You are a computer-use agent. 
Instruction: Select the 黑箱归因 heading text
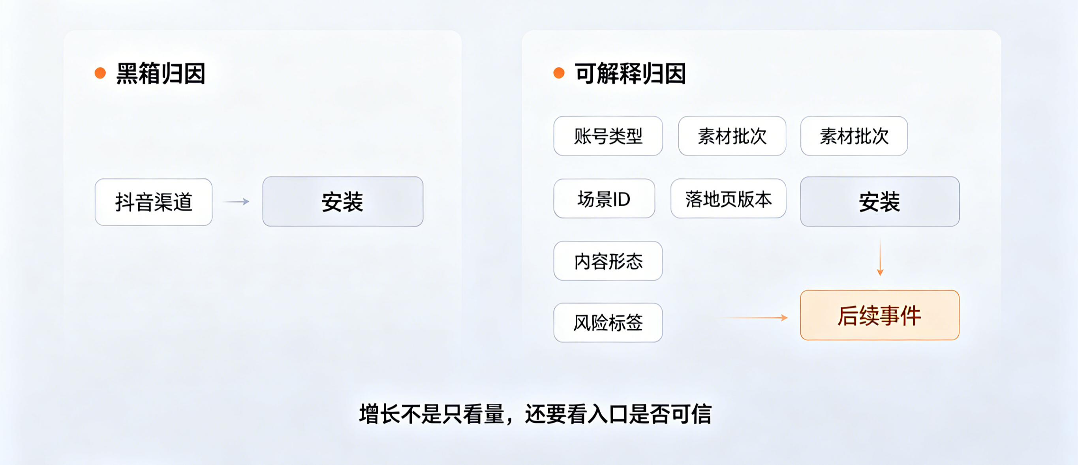161,73
